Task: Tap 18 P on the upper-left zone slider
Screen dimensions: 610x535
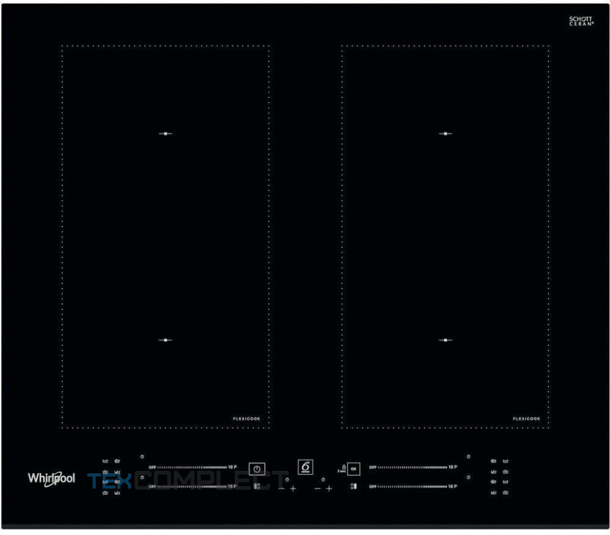Action: (x=232, y=467)
